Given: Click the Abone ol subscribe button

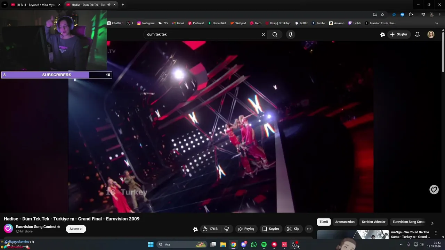Looking at the screenshot, I should pyautogui.click(x=76, y=229).
